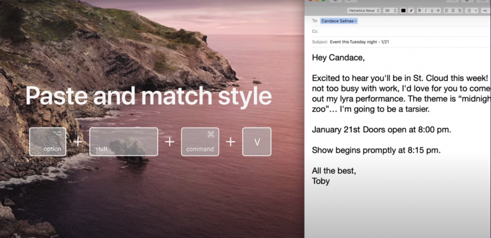Click into the Cc field
Image resolution: width=491 pixels, height=238 pixels.
405,31
